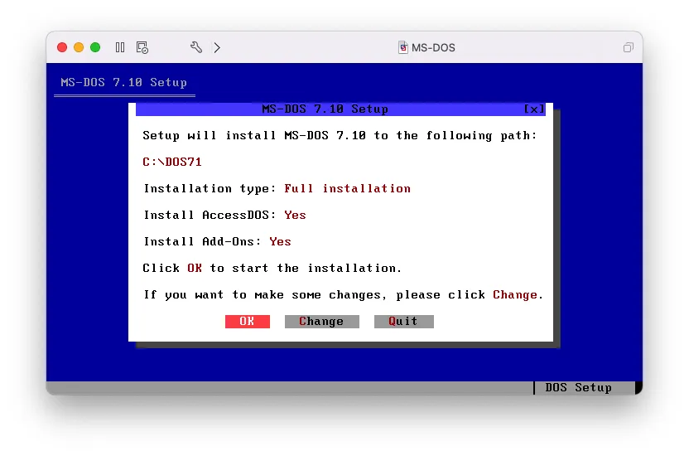Screen dimensions: 689x456
Task: Take a snapshot of the VM
Action: tap(142, 47)
